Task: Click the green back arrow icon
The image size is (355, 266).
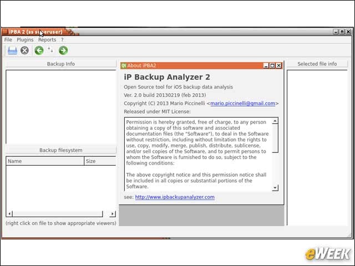Action: coord(39,50)
